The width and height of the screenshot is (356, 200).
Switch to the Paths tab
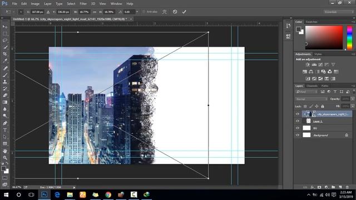325,86
